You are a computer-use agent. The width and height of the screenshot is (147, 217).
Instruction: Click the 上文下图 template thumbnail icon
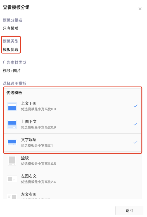coord(12,106)
